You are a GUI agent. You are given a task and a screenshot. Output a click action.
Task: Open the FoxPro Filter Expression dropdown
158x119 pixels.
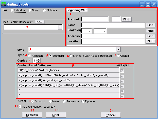tap(60, 27)
